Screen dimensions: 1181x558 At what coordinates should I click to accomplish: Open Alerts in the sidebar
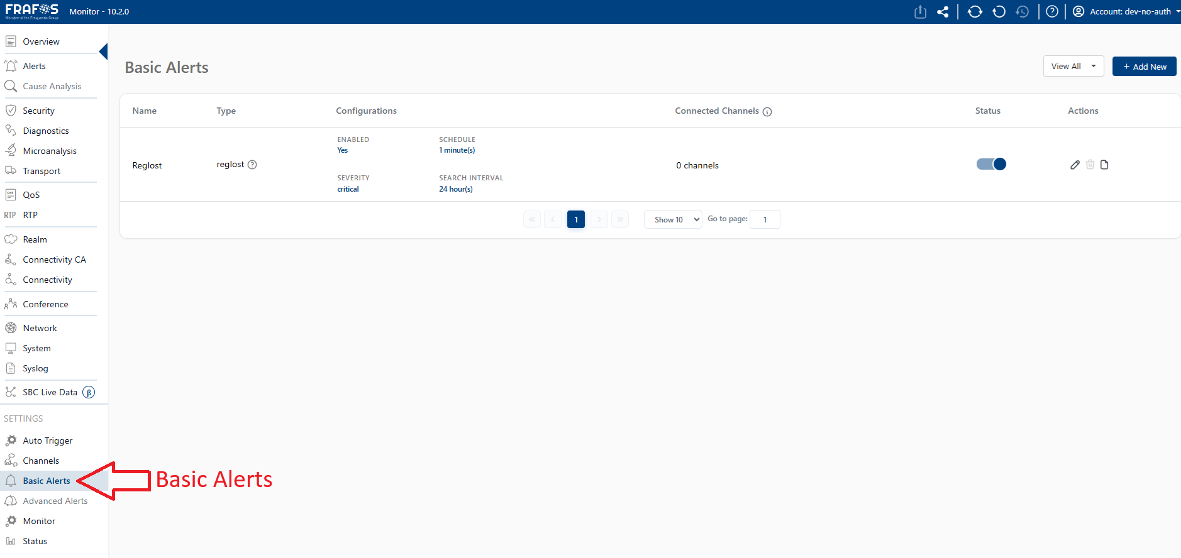click(x=34, y=66)
